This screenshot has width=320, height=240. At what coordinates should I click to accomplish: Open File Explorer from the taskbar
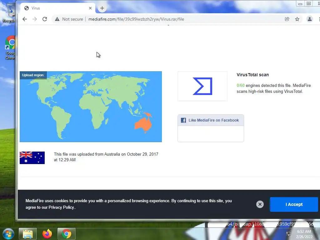(x=28, y=234)
